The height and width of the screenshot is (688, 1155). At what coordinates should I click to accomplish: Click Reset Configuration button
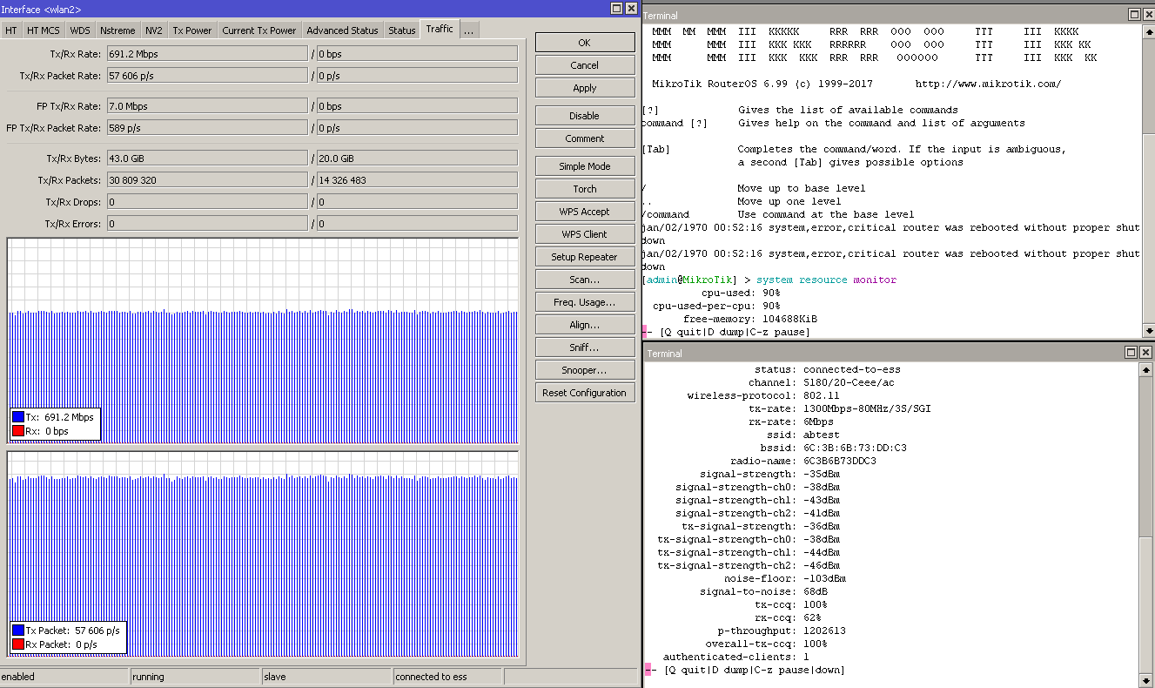tap(584, 393)
